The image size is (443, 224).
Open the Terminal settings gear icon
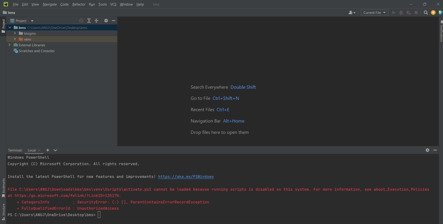tap(427, 150)
